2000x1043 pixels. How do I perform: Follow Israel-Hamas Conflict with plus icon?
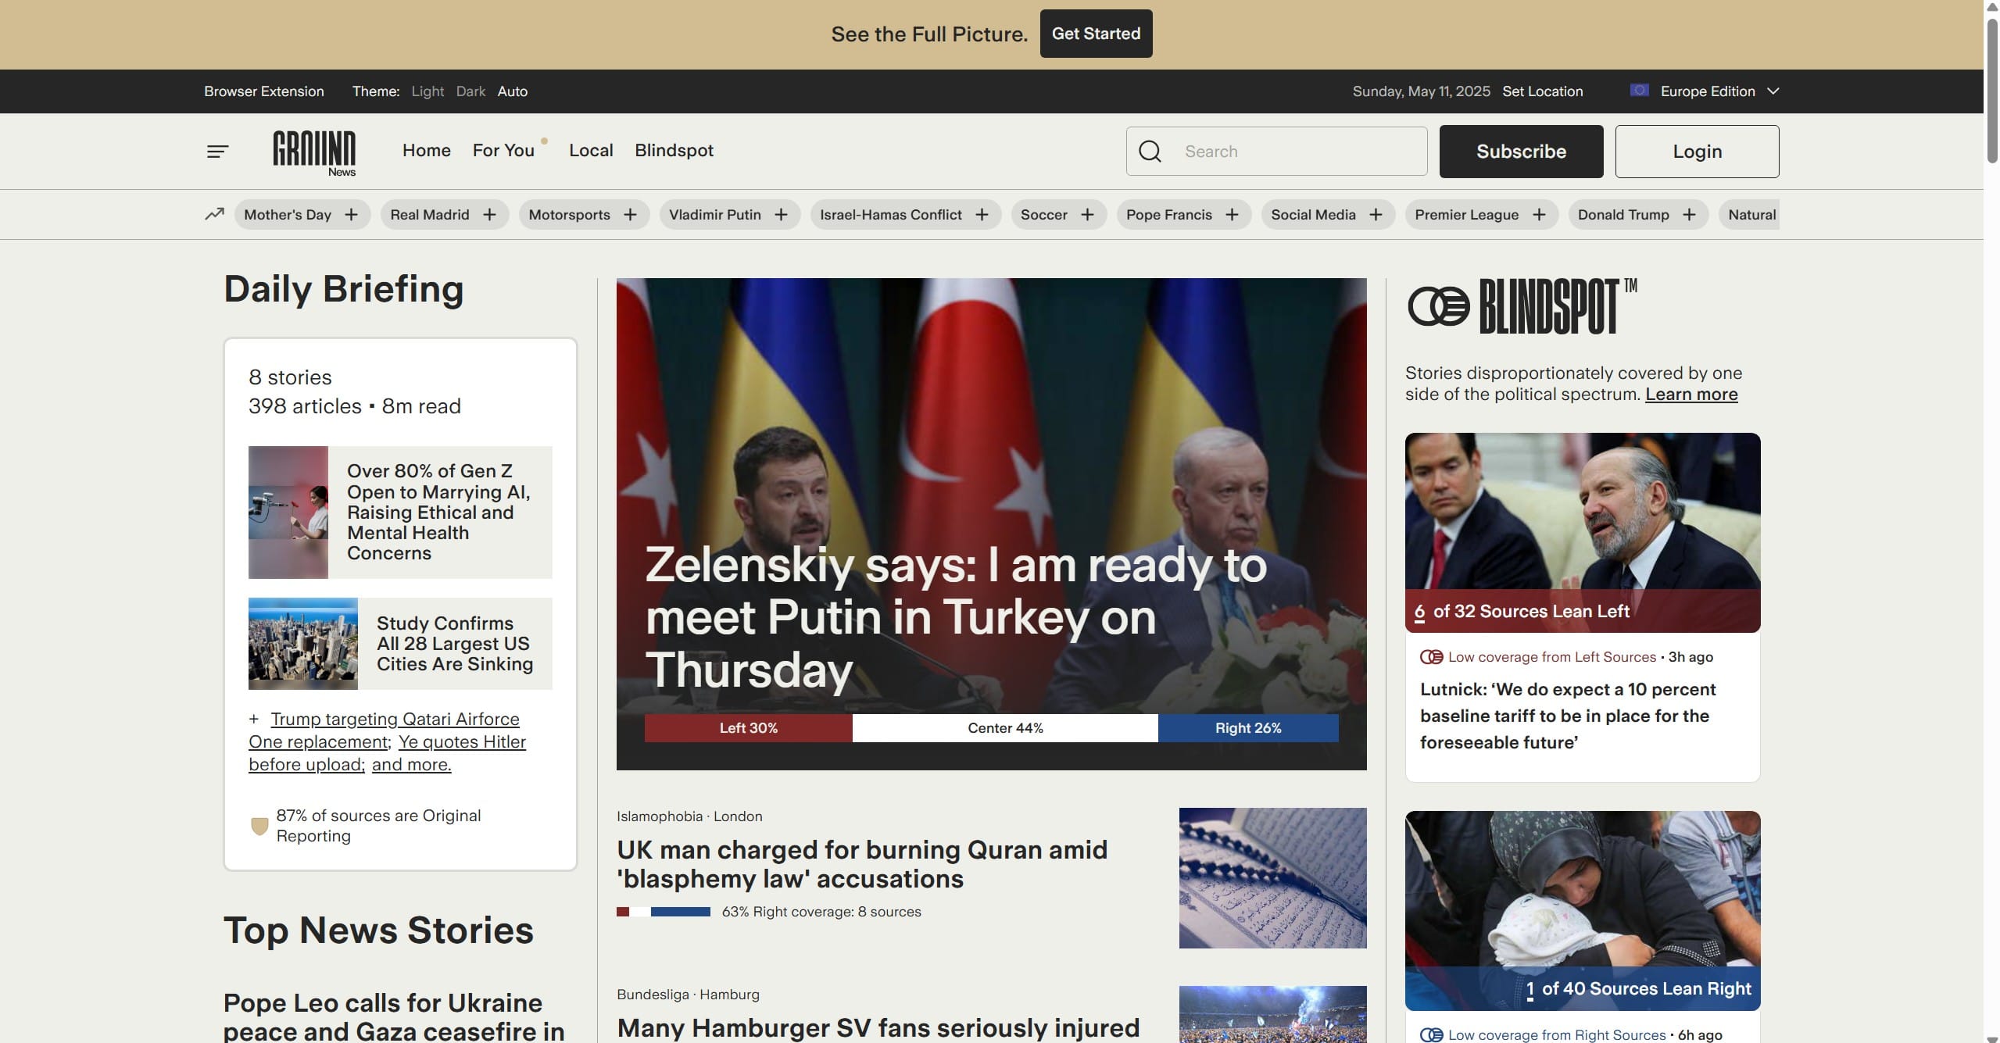(982, 215)
